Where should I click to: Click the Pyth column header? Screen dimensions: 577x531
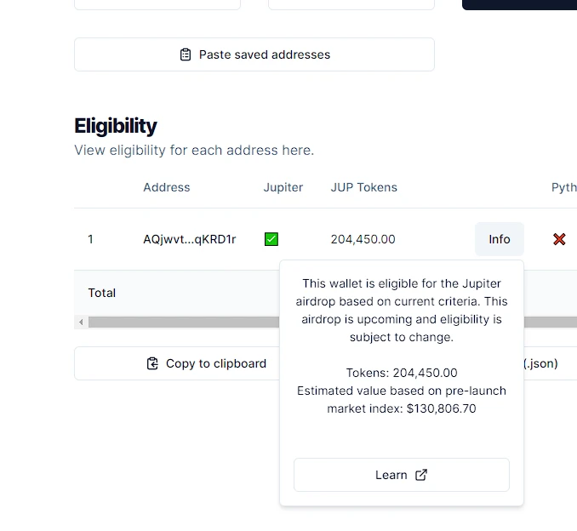coord(563,187)
